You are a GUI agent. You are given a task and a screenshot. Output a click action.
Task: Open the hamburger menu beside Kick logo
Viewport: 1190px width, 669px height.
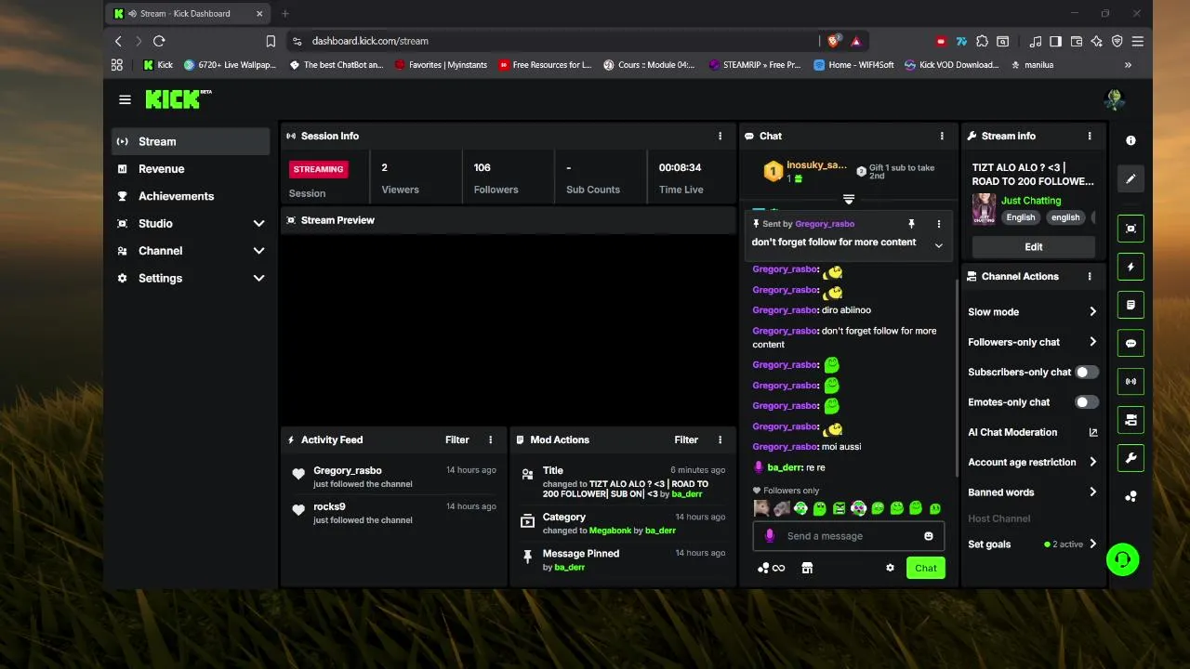point(125,99)
